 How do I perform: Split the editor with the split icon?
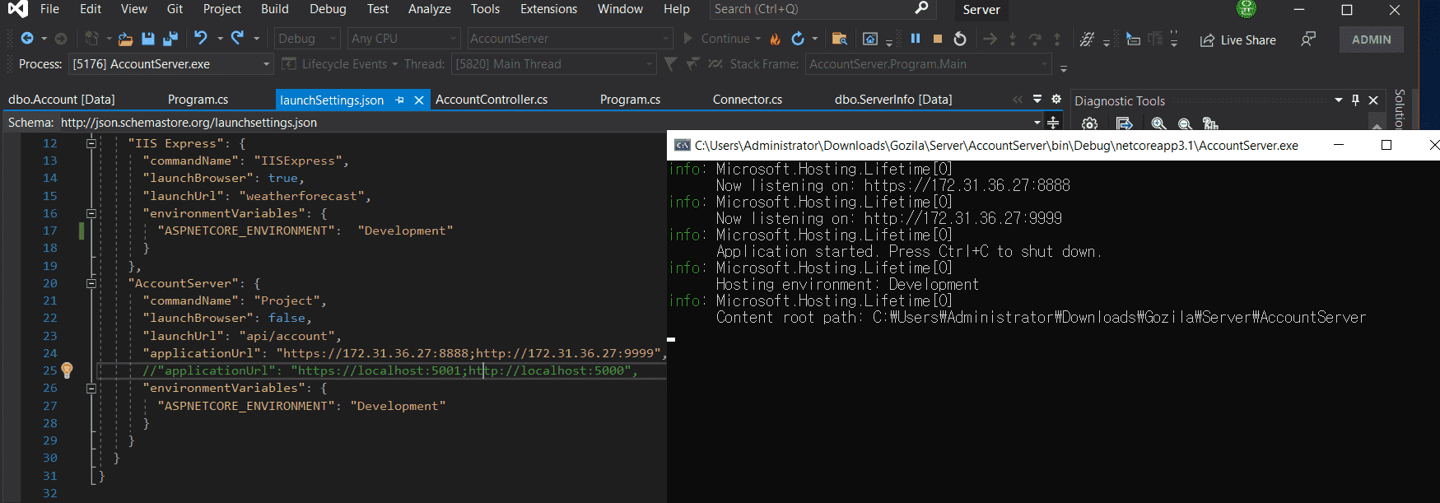pyautogui.click(x=1053, y=123)
